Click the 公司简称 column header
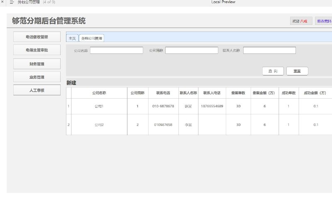This screenshot has height=218, width=332. pyautogui.click(x=138, y=93)
